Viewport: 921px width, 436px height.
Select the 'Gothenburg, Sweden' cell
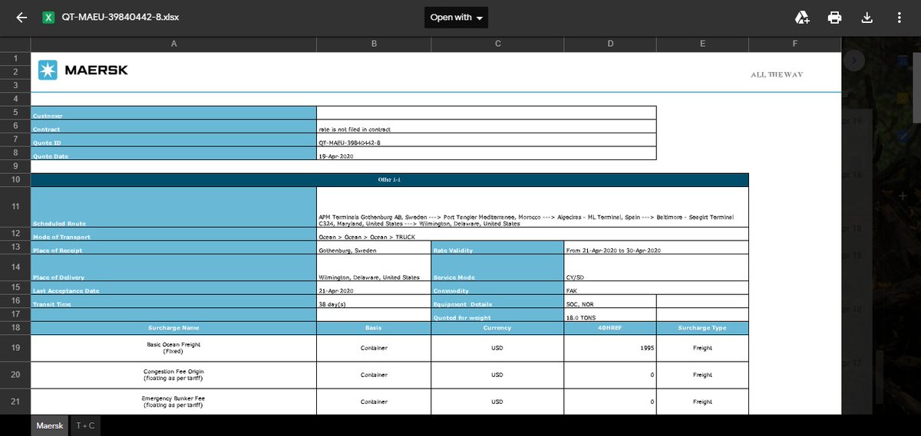(374, 248)
